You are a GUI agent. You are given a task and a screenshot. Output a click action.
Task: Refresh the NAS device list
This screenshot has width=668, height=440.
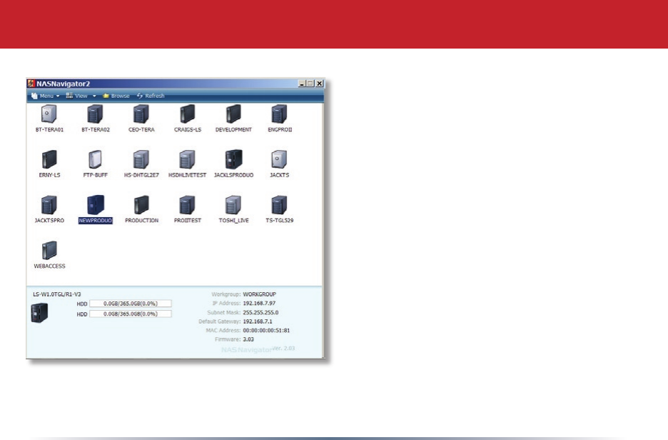151,96
